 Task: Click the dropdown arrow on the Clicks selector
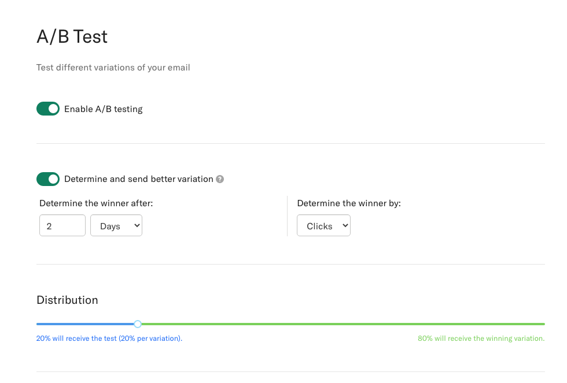click(x=344, y=225)
